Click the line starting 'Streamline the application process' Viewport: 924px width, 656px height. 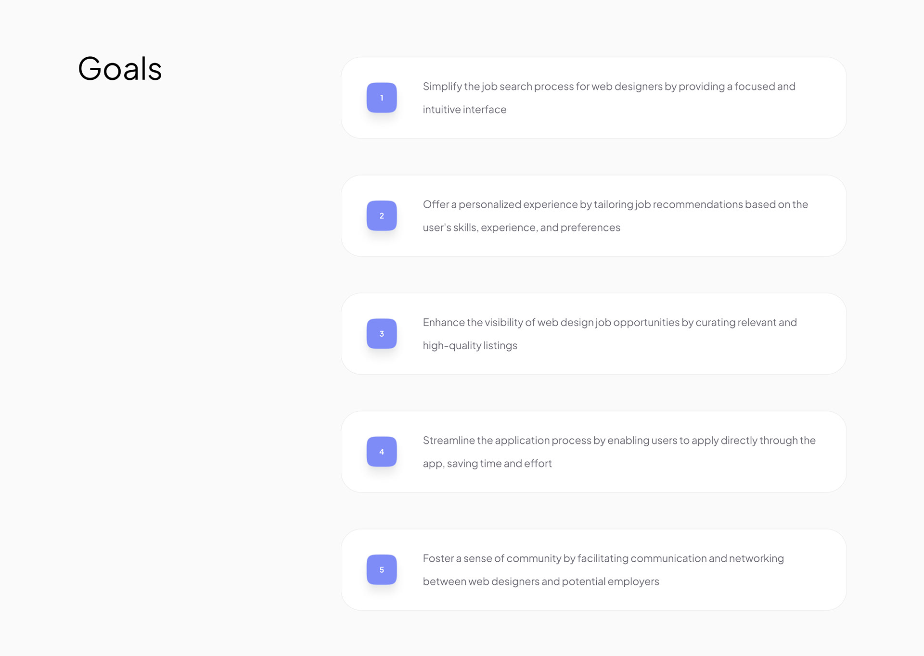tap(619, 441)
